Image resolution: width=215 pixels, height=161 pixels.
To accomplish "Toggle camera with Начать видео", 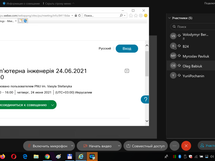I will (x=97, y=146).
